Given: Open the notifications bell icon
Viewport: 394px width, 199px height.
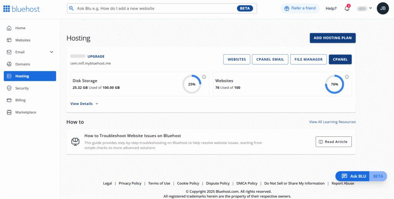Looking at the screenshot, I should (347, 8).
